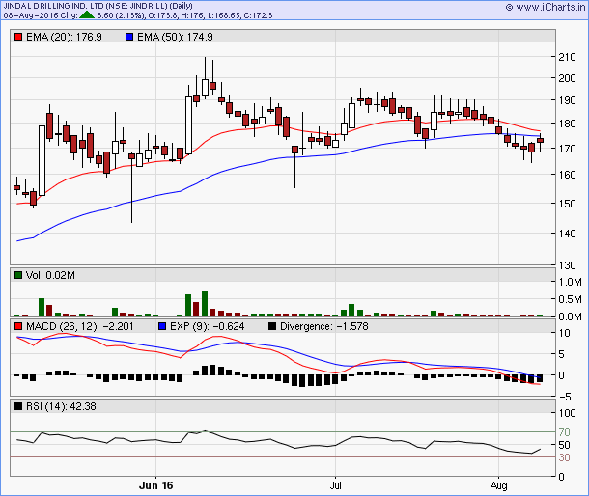
Task: Click the www.iCharts.in copyright text
Action: point(546,7)
